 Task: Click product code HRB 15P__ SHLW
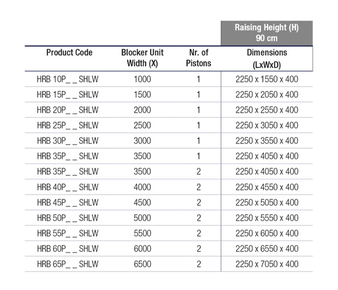tap(68, 95)
